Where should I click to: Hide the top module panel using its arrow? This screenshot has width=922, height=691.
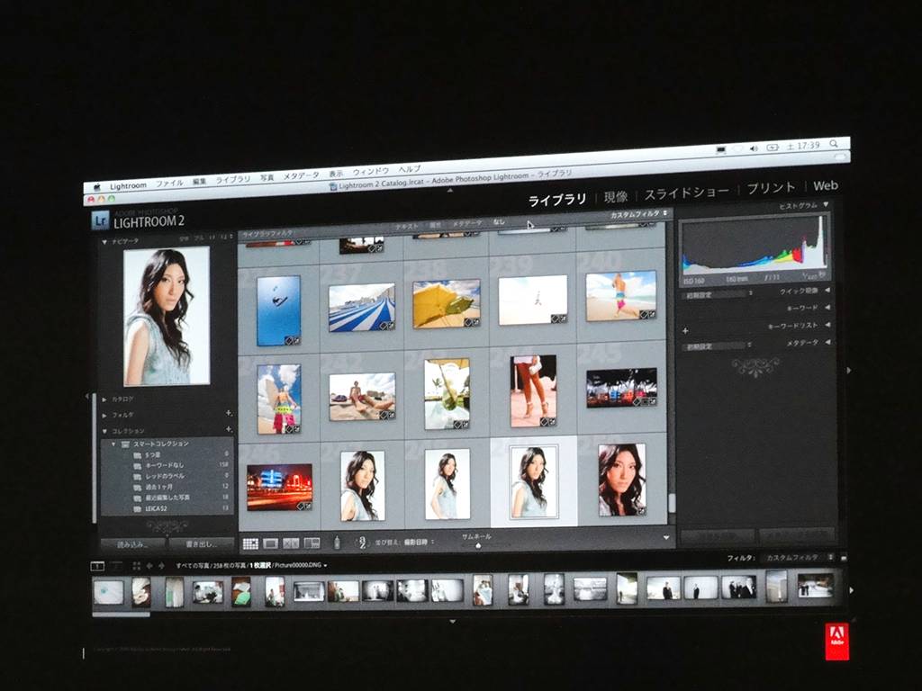(450, 191)
